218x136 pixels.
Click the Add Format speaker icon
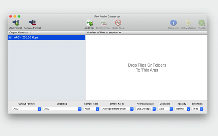(x=16, y=23)
